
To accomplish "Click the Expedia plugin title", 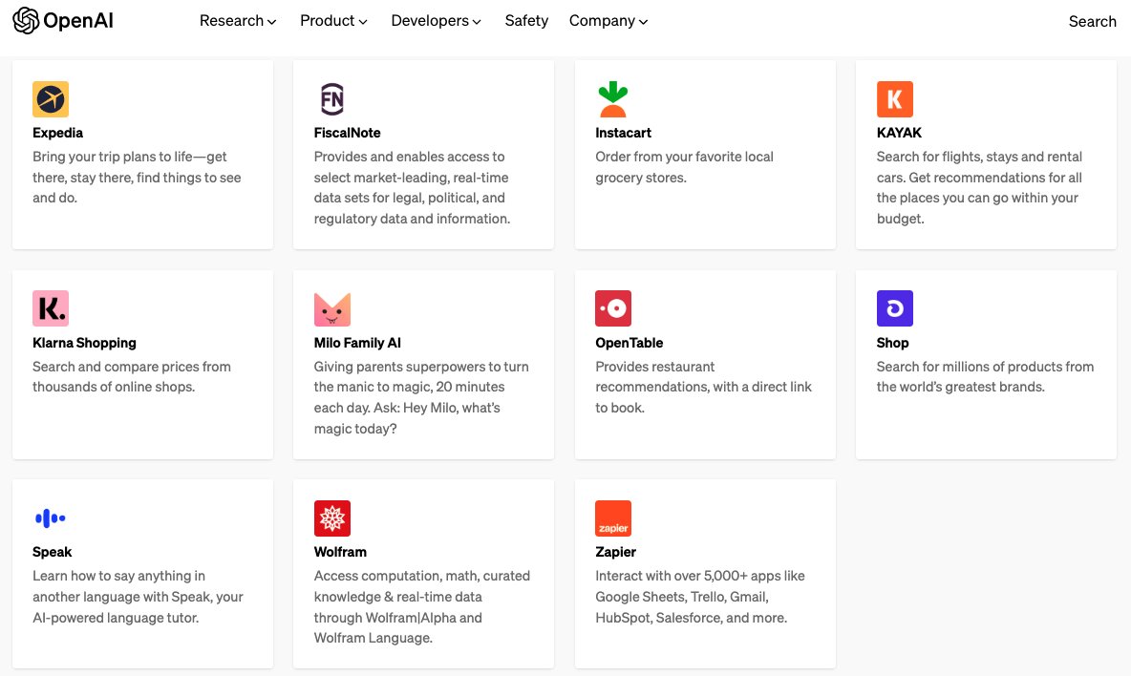I will click(x=57, y=133).
